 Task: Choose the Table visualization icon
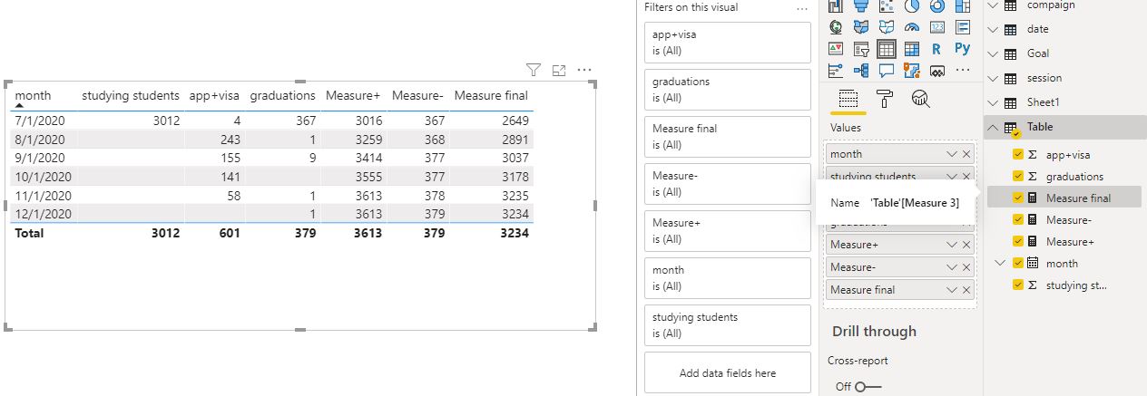pyautogui.click(x=887, y=49)
